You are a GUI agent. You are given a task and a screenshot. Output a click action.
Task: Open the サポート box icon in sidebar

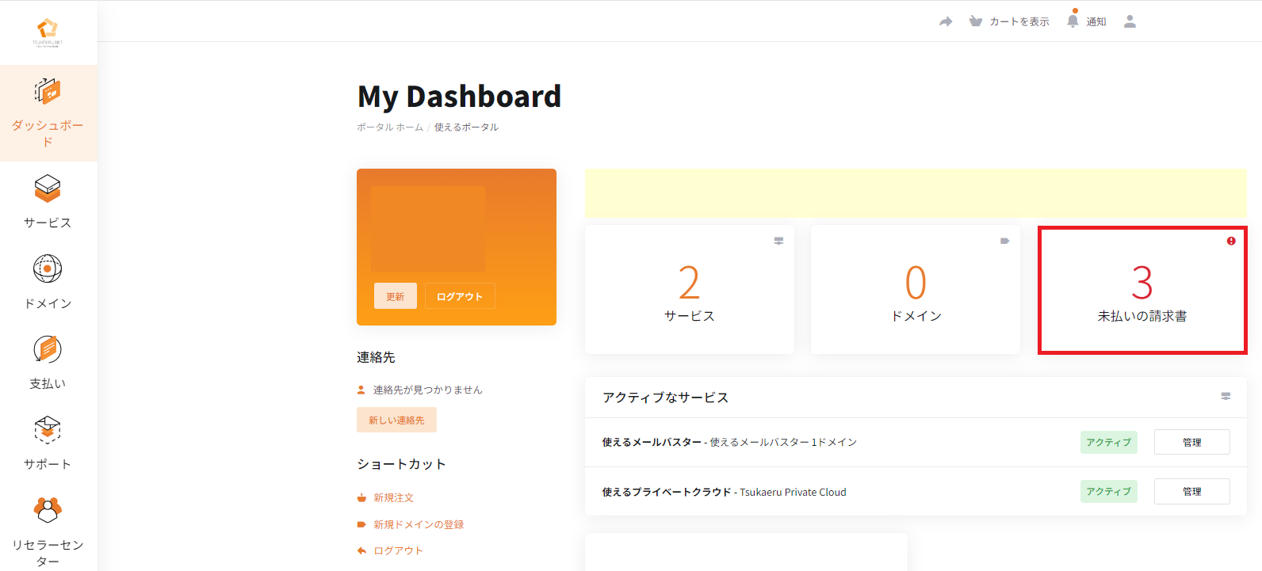(x=48, y=430)
